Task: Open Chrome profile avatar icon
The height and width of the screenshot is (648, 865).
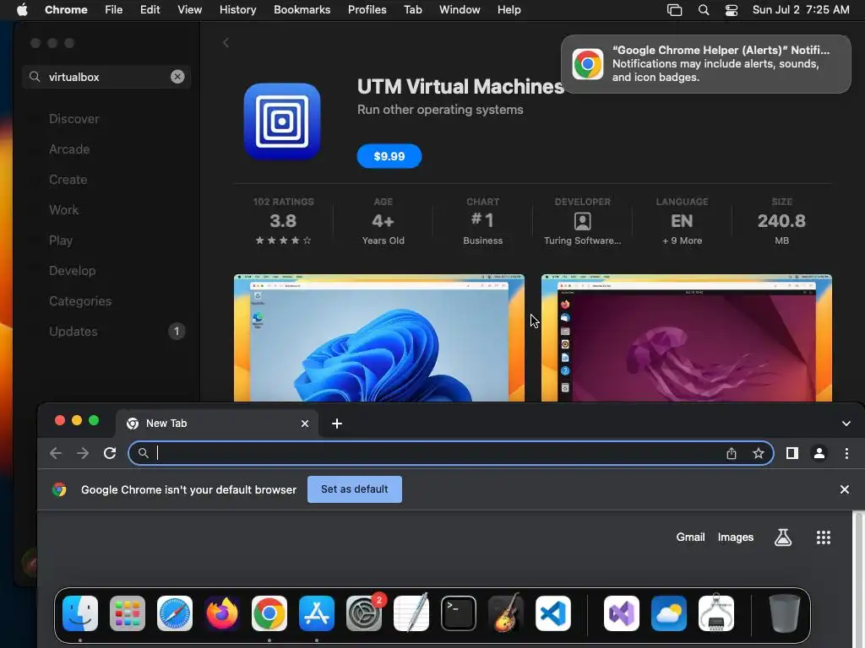Action: pos(819,453)
